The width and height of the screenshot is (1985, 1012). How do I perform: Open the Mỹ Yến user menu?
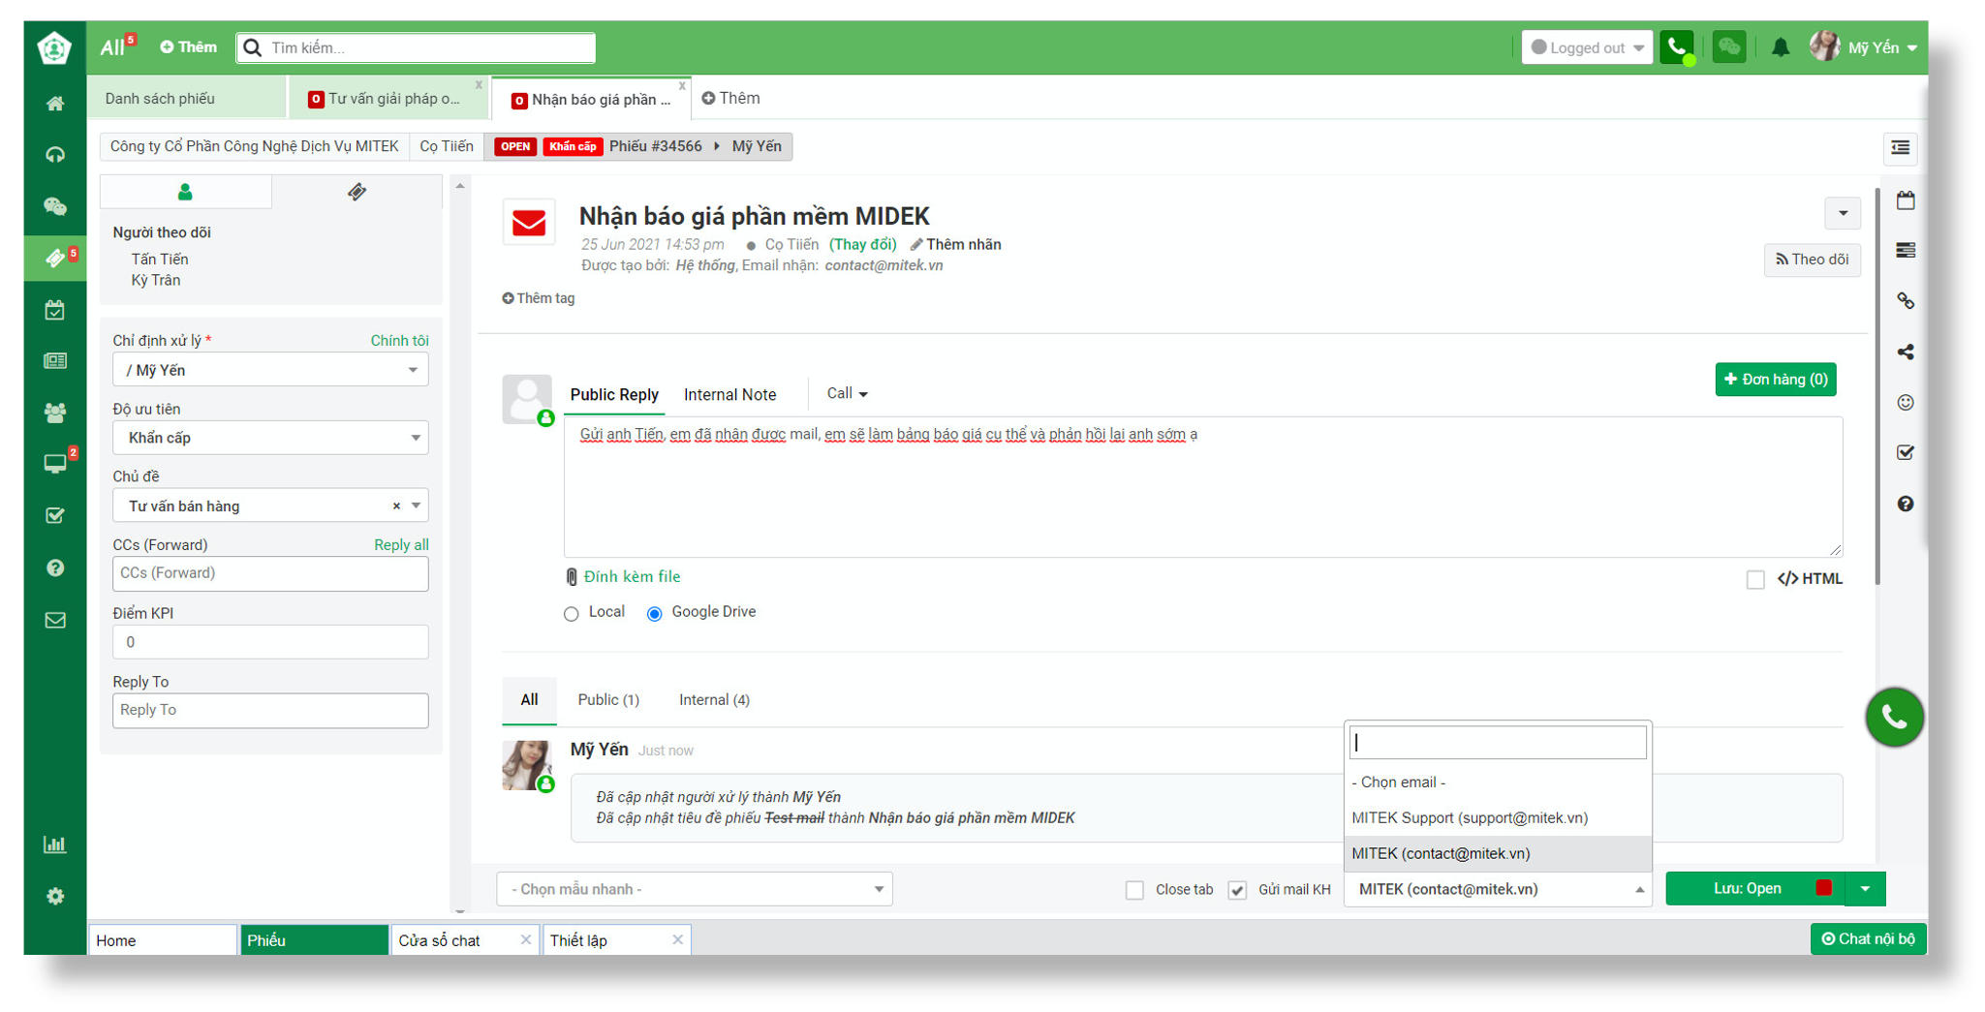click(1865, 47)
